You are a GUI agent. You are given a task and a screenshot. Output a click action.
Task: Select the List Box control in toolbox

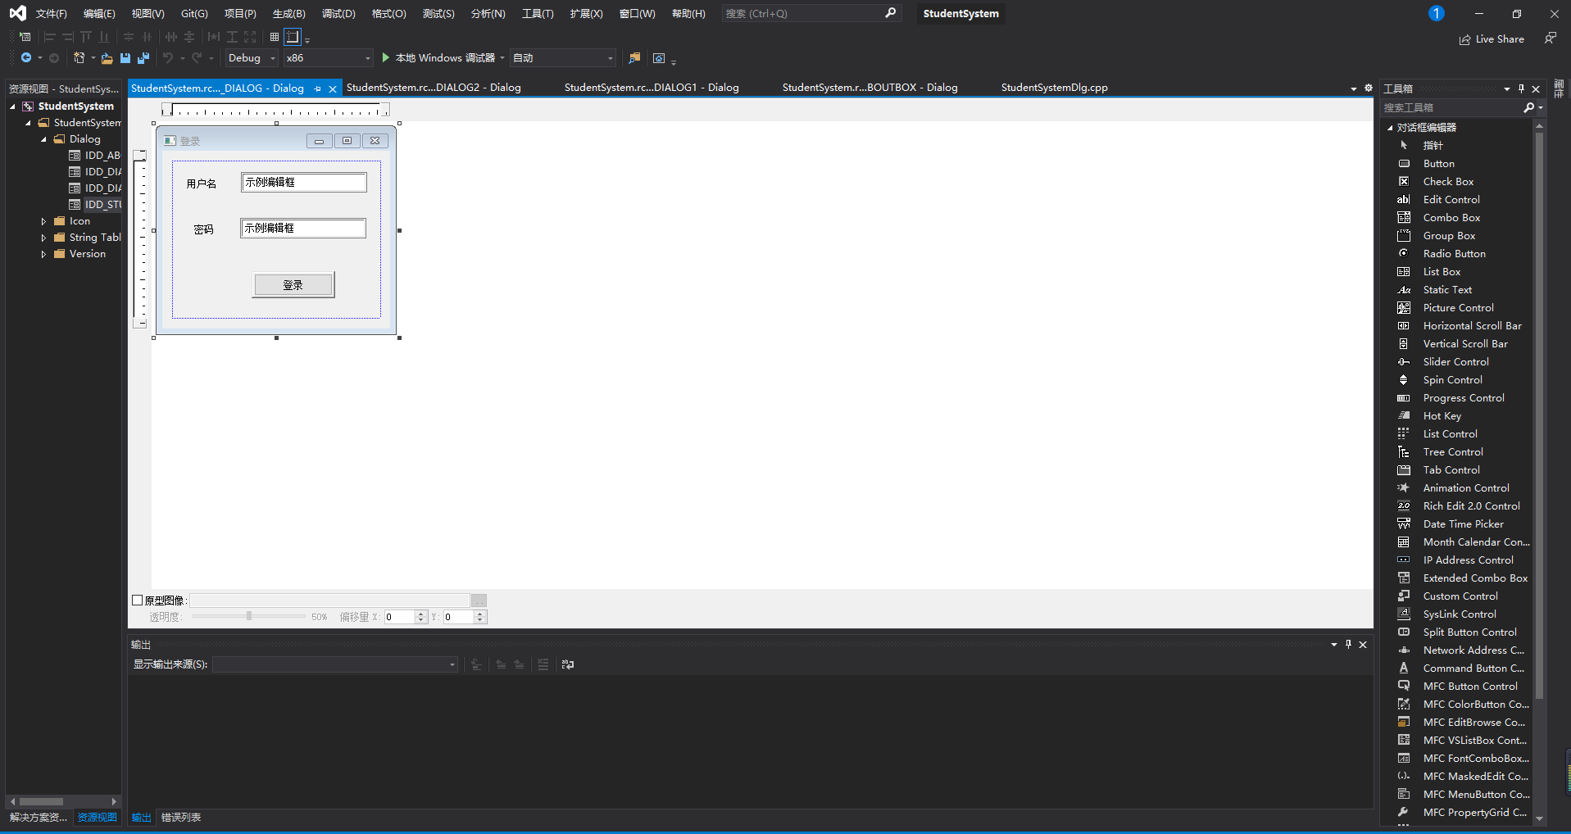click(1442, 272)
